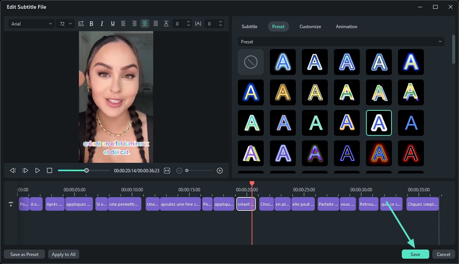459x264 pixels.
Task: Switch to the Subtitle tab
Action: 249,26
